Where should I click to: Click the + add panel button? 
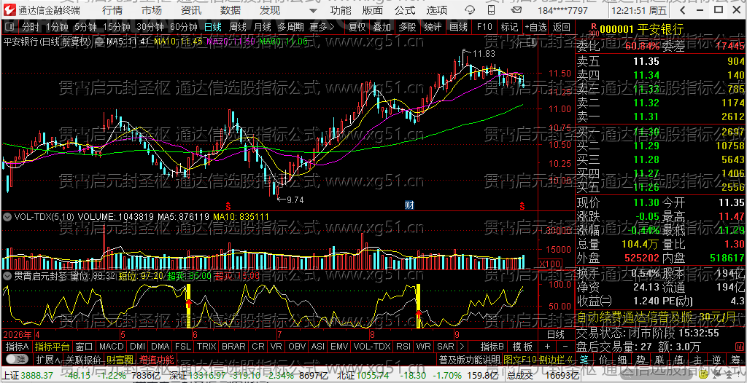[547, 347]
